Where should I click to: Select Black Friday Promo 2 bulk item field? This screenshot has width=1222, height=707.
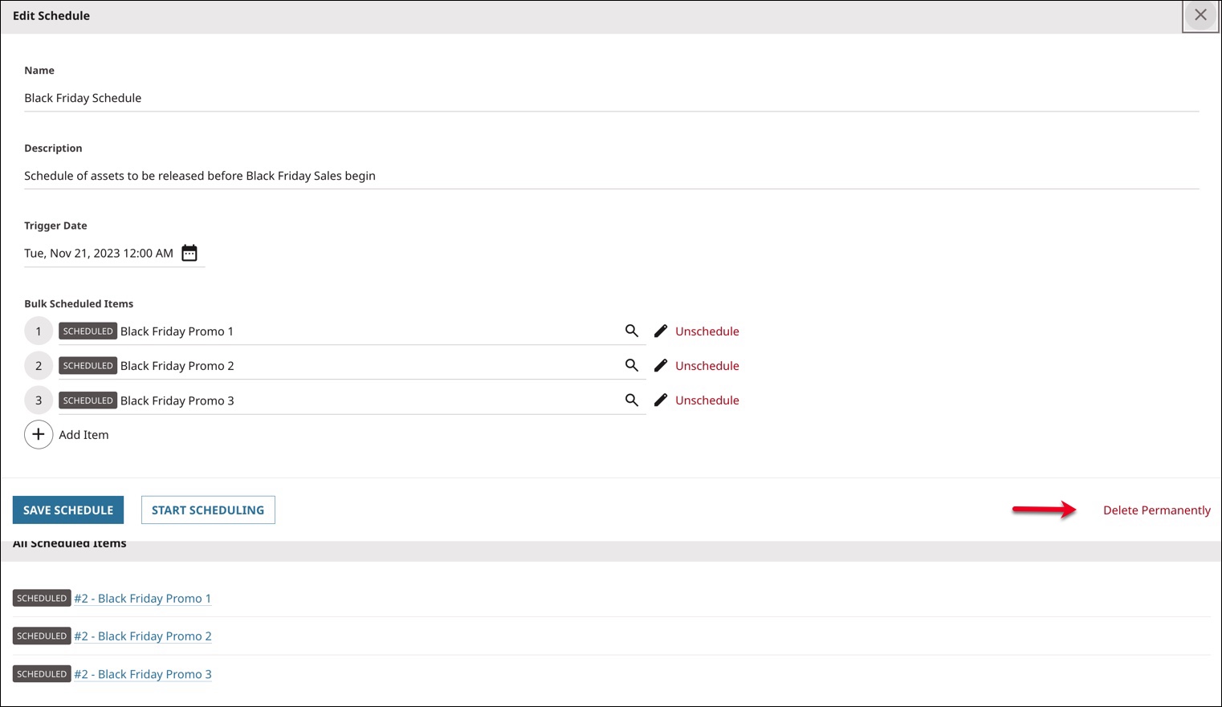tap(352, 366)
